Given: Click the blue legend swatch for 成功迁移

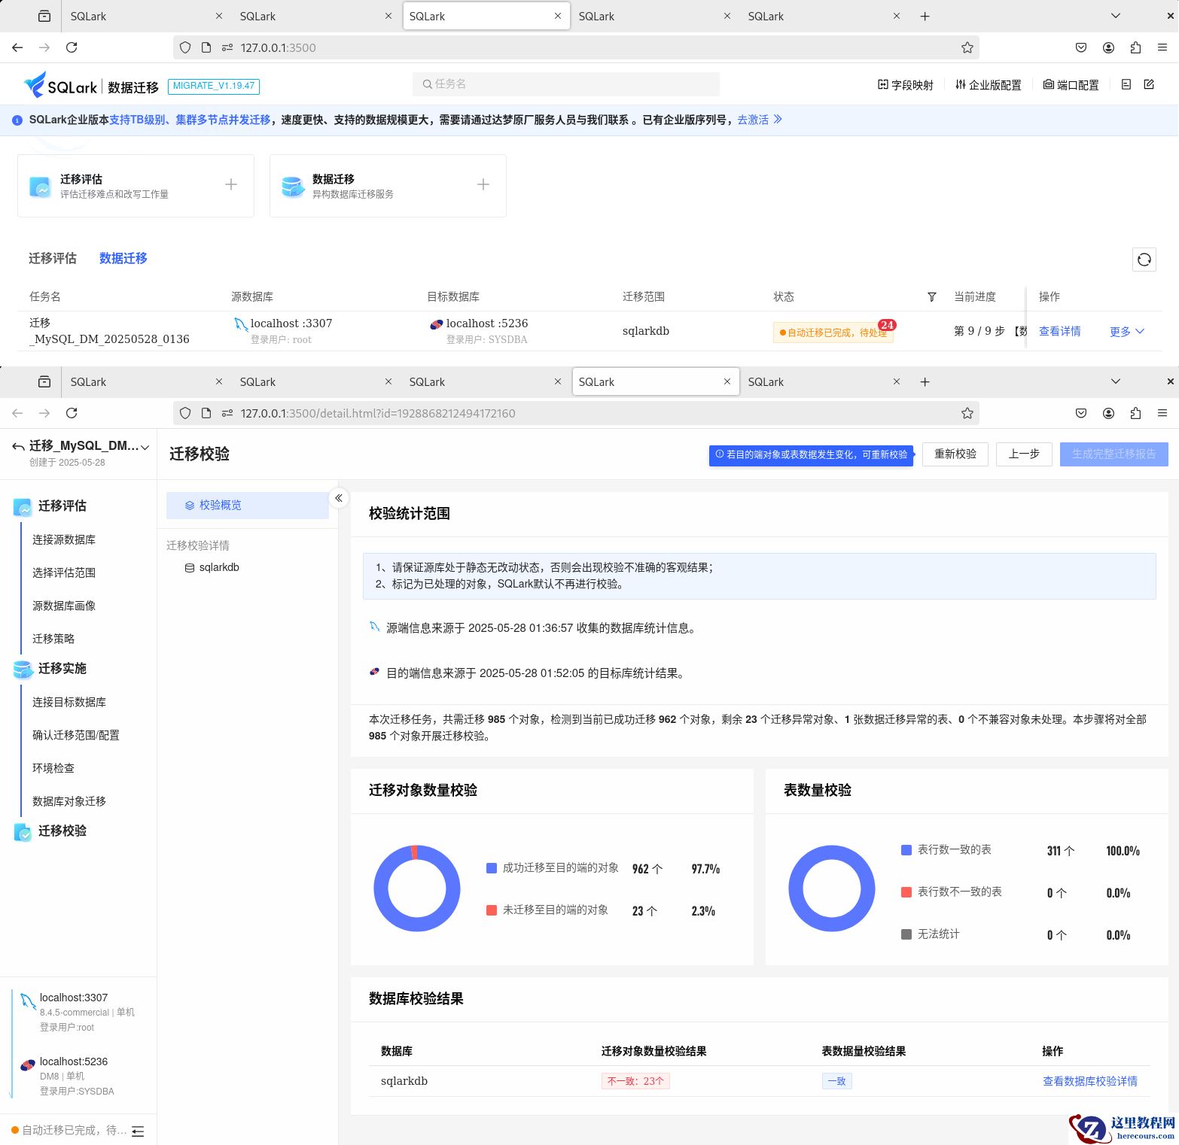Looking at the screenshot, I should point(492,868).
